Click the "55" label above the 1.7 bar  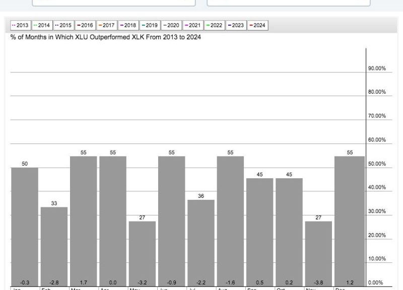coord(84,153)
